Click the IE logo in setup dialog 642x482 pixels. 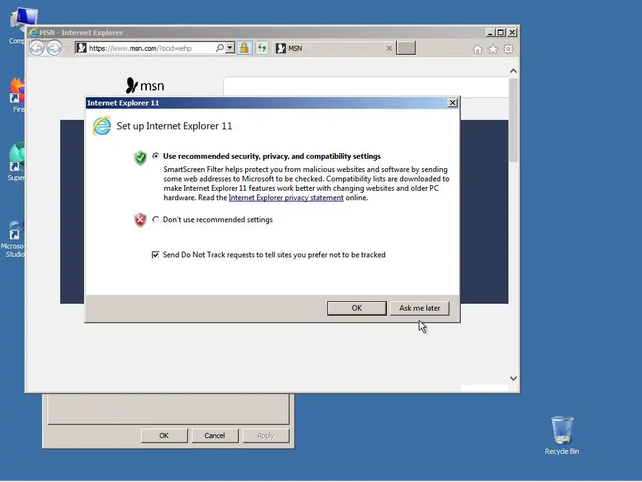(102, 126)
